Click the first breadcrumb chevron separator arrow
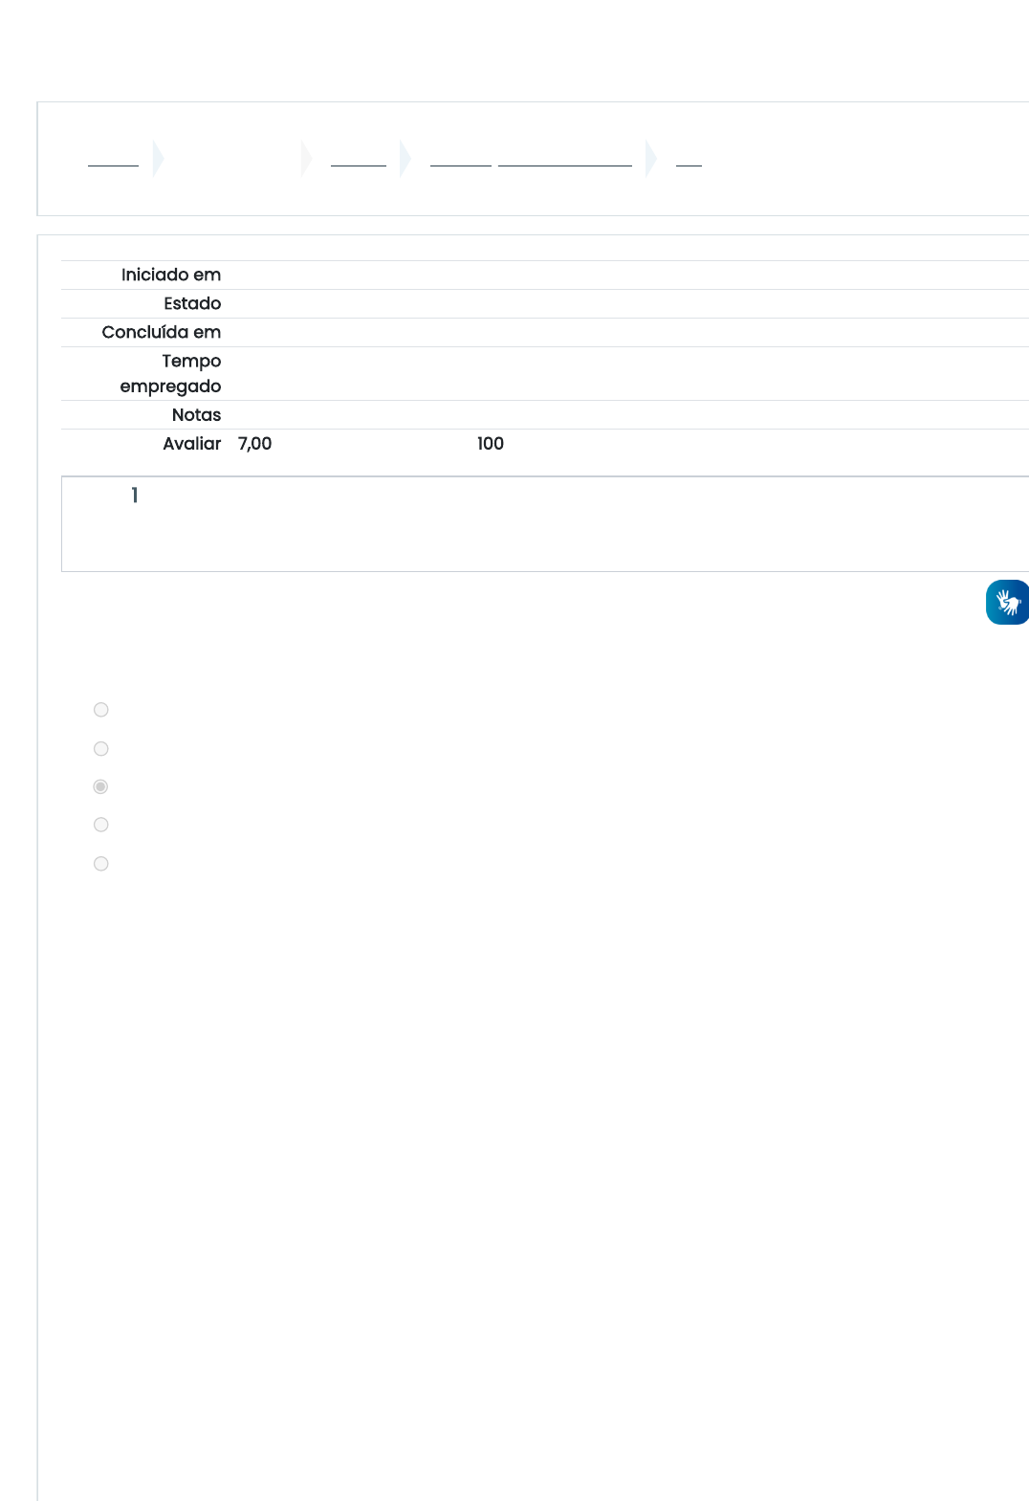Screen dimensions: 1029x1501 point(159,159)
